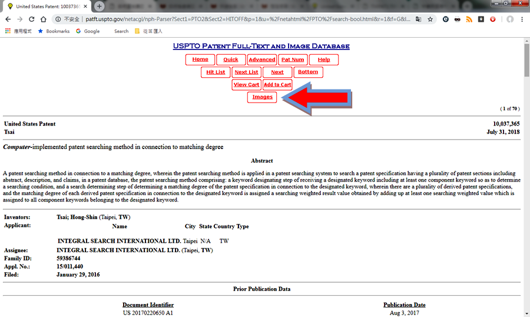Open the Advanced search button
This screenshot has width=530, height=317.
[x=262, y=60]
